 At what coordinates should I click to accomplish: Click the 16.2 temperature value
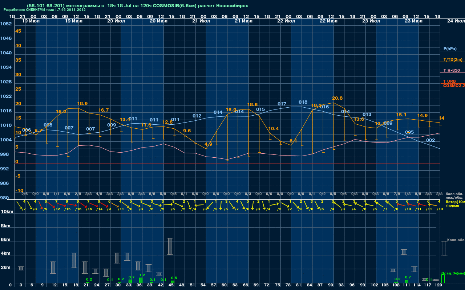tap(61, 112)
